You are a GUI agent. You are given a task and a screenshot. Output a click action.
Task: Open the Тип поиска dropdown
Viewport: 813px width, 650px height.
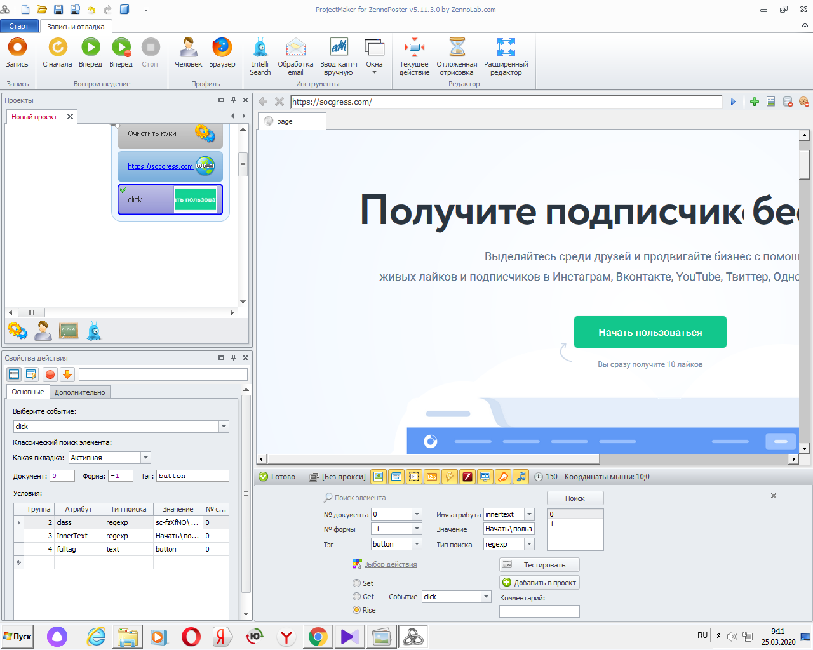click(530, 544)
